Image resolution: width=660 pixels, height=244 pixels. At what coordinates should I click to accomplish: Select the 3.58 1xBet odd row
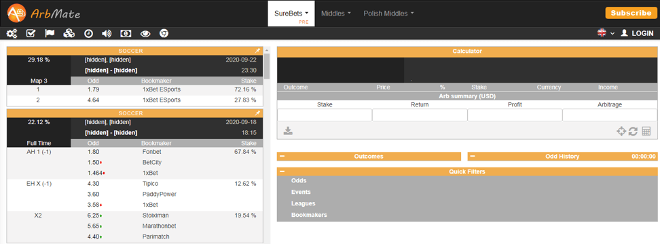134,205
